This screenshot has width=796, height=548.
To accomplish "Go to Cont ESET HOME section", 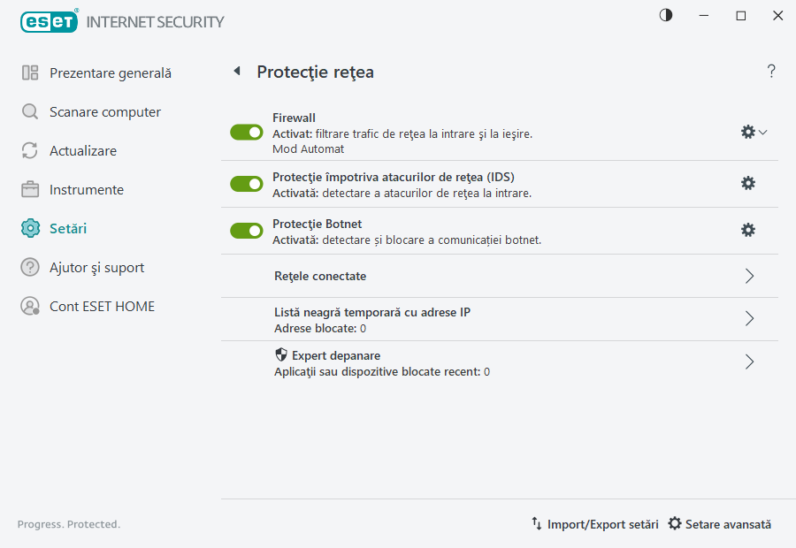I will 102,306.
